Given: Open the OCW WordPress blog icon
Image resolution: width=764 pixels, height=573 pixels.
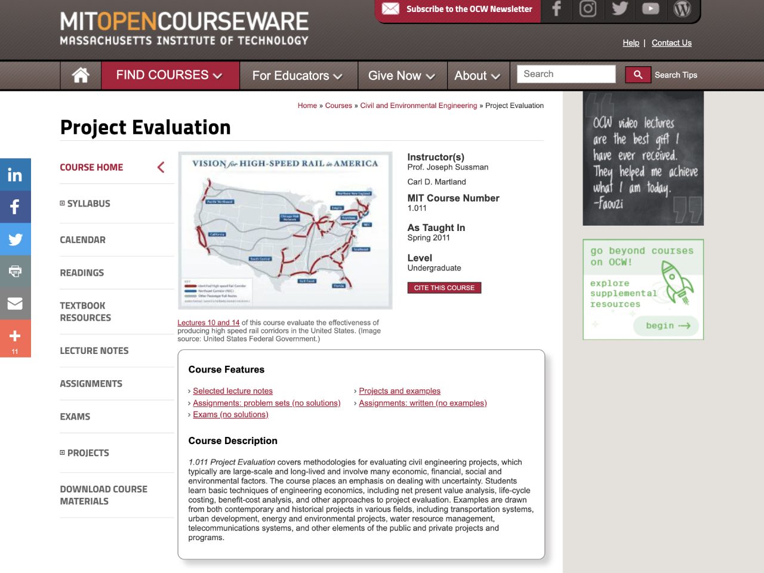Looking at the screenshot, I should tap(682, 9).
